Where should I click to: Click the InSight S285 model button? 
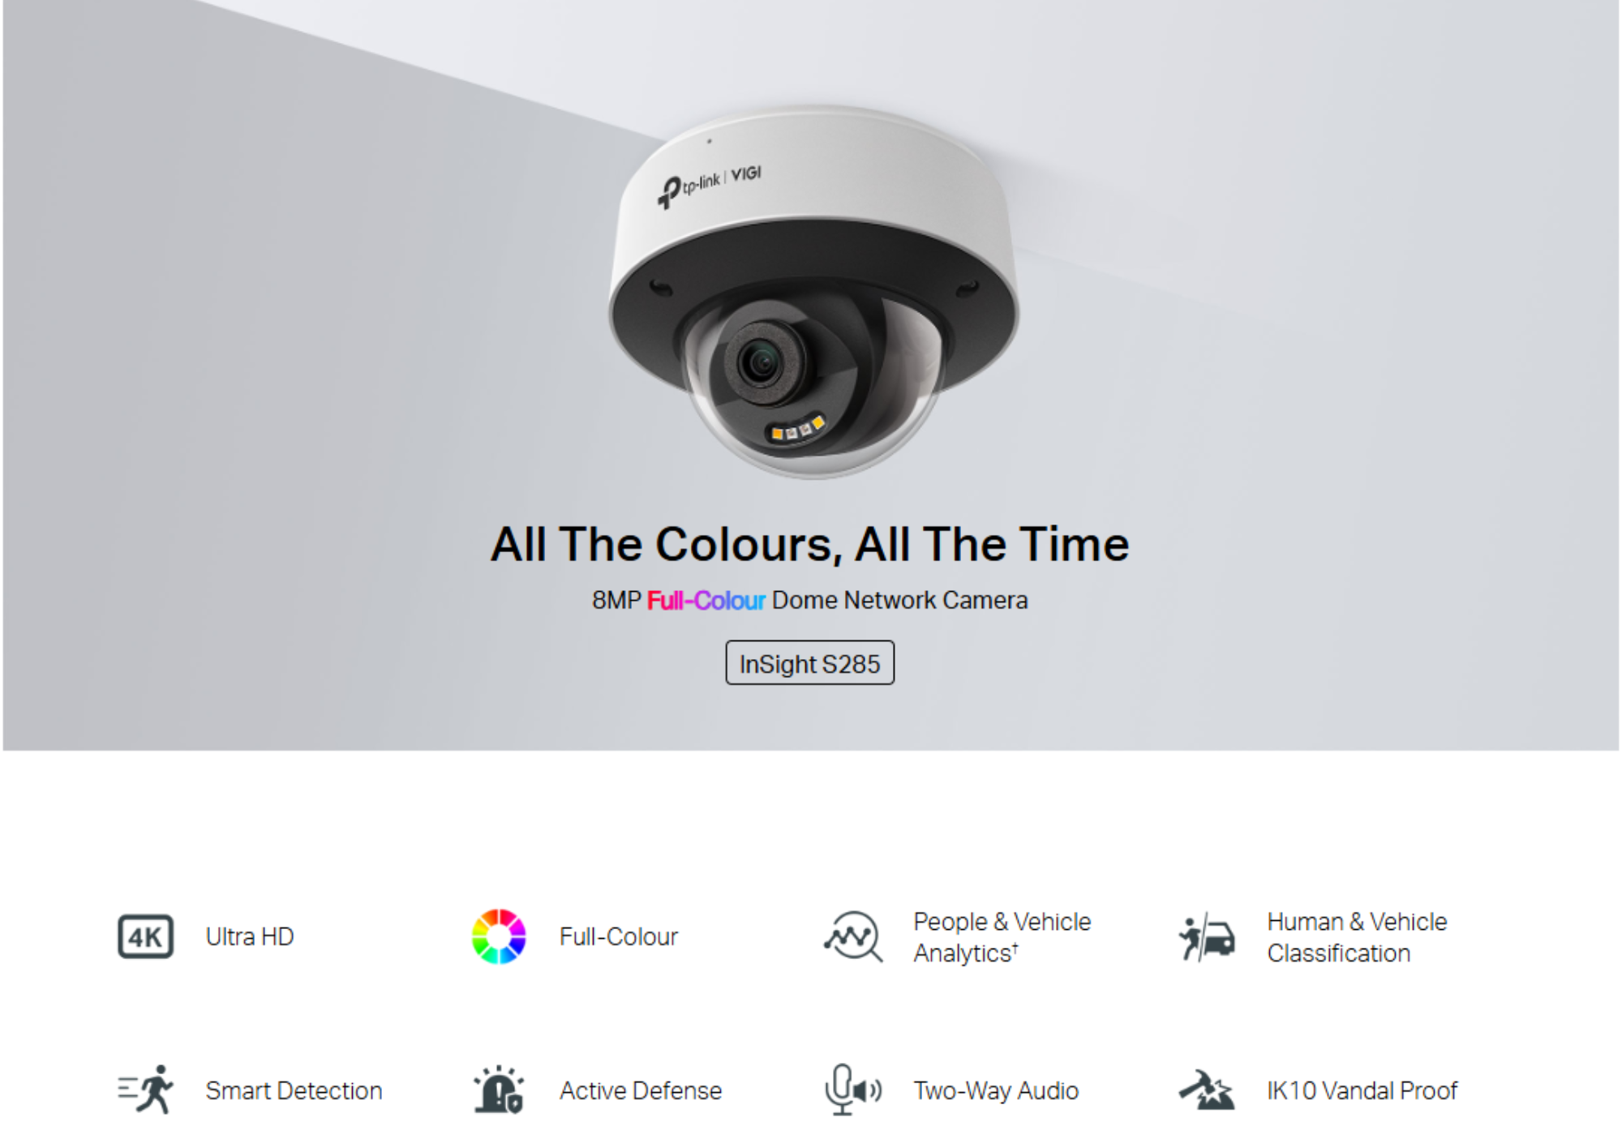[x=809, y=663]
